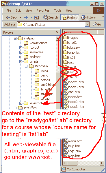The height and width of the screenshot is (173, 106).
Task: Collapse the inetpub tree node
Action: pos(15,38)
